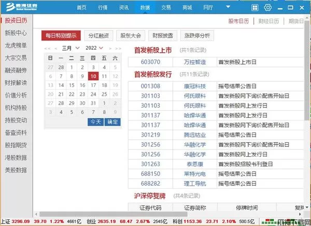
Task: Open stock code 688282
Action: coord(150,184)
